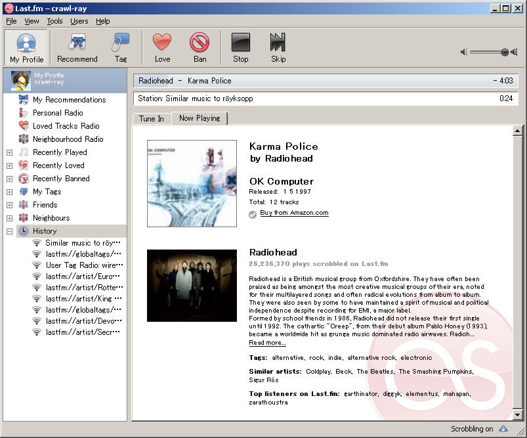
Task: Open the View menu
Action: pos(32,21)
